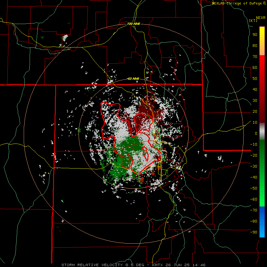Click the -80 value on velocity scale
Image resolution: width=267 pixels, height=267 pixels.
pos(254,221)
